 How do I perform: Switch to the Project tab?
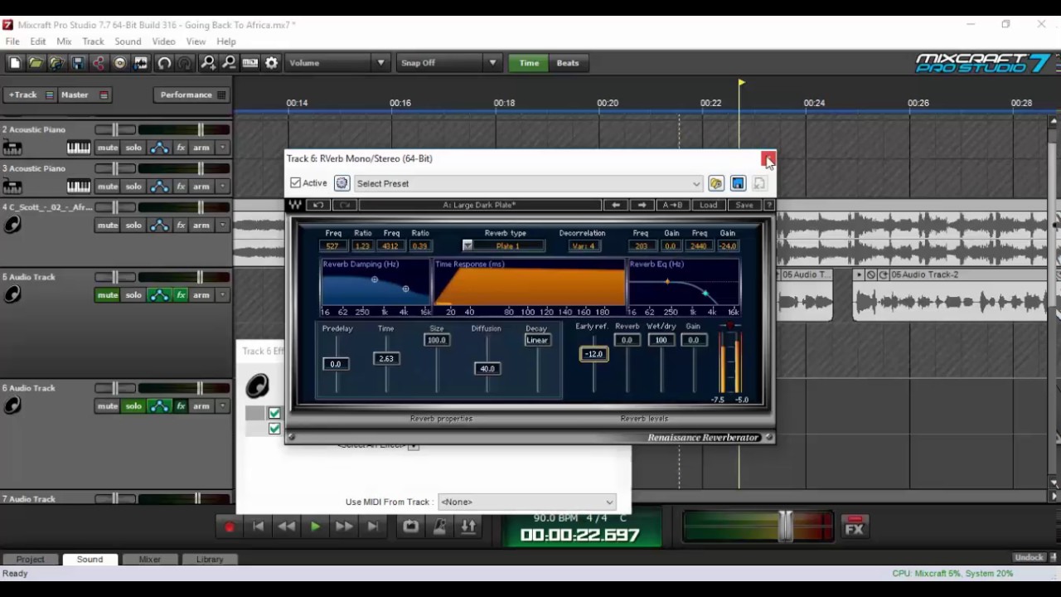[30, 559]
